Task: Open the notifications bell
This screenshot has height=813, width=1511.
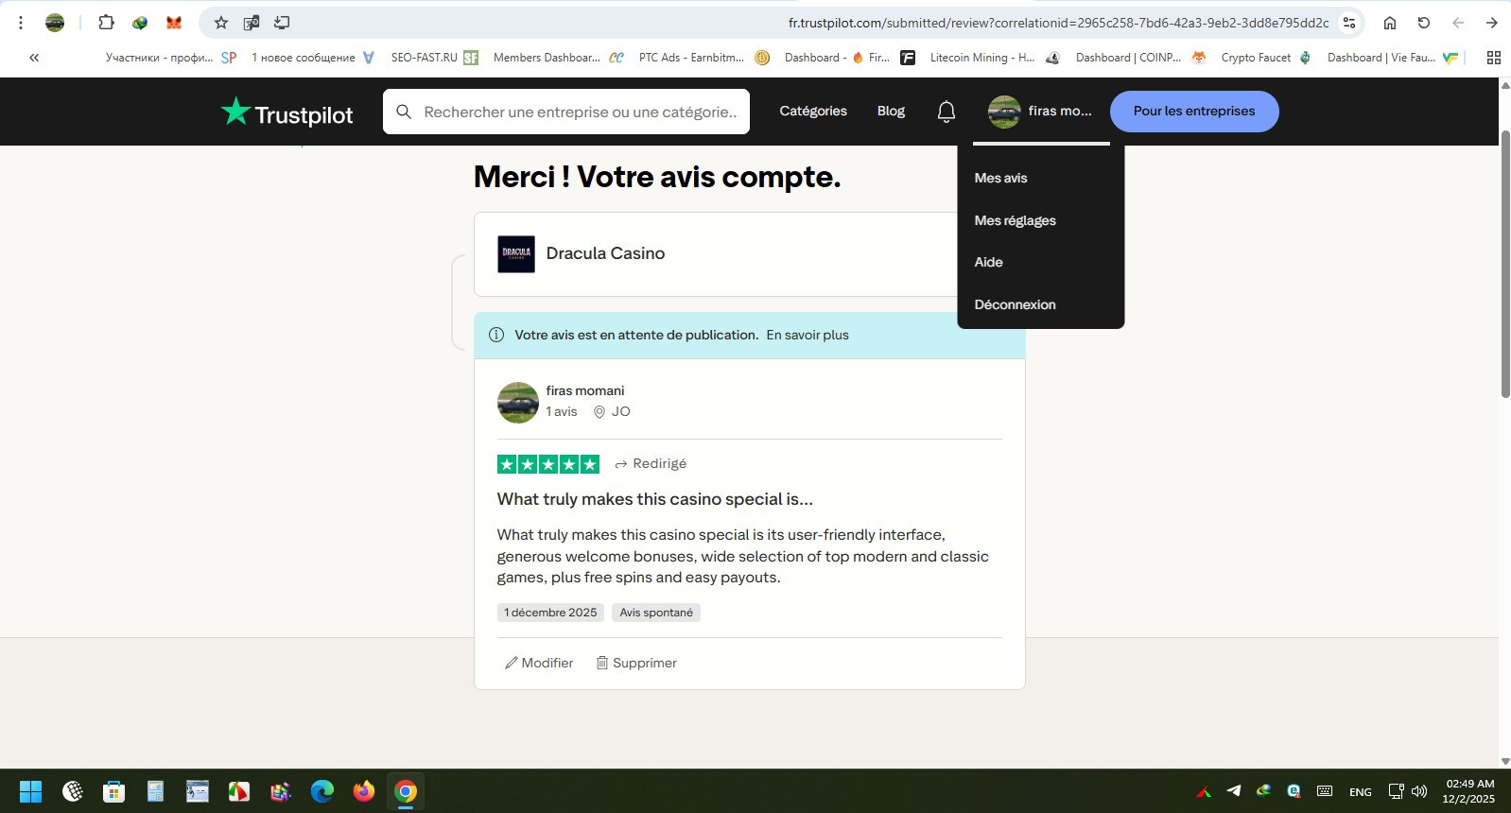Action: 947,112
